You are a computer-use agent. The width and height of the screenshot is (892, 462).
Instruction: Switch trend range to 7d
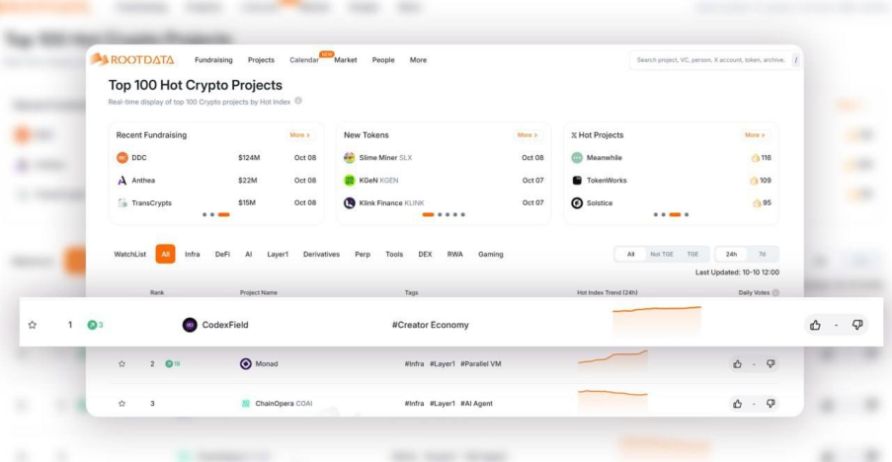click(762, 254)
